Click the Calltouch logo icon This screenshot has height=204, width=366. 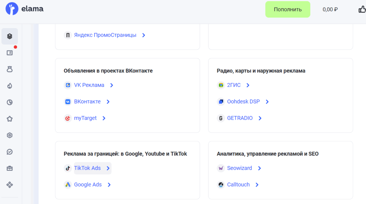tap(221, 185)
